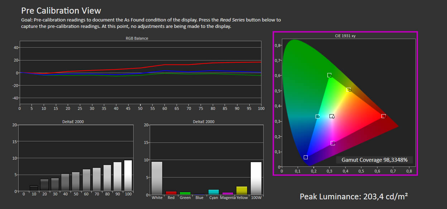Viewport: 447px width, 209px height.
Task: Click the Red bar in color DeltaE chart
Action: (171, 193)
